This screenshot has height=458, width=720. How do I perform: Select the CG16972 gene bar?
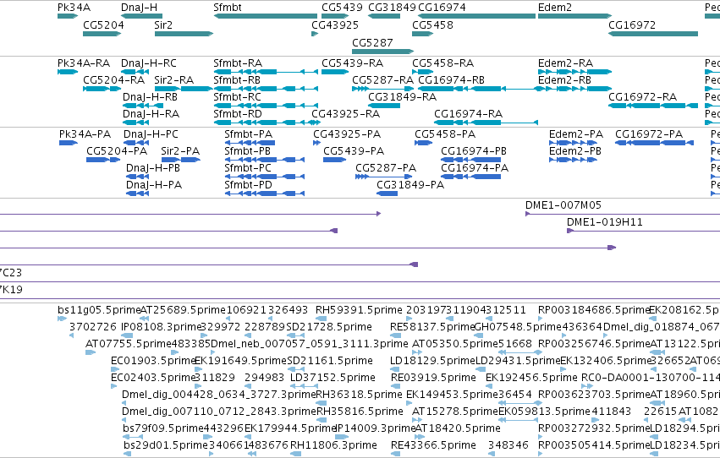(653, 34)
